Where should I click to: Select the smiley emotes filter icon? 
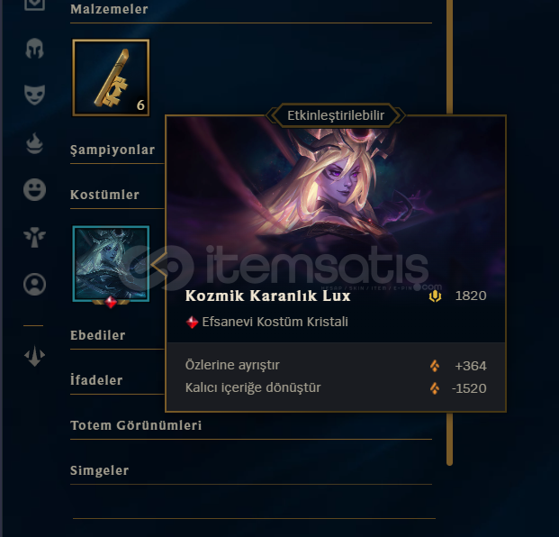[x=34, y=189]
